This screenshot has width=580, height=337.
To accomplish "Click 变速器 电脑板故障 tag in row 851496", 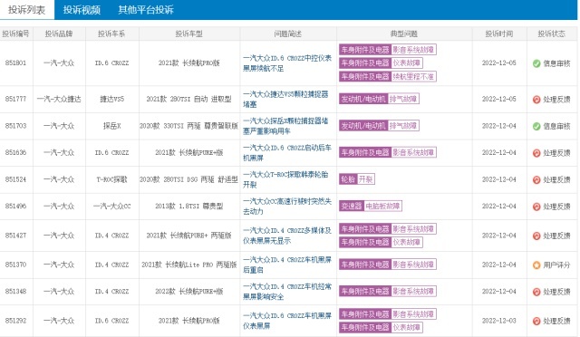I will (371, 206).
